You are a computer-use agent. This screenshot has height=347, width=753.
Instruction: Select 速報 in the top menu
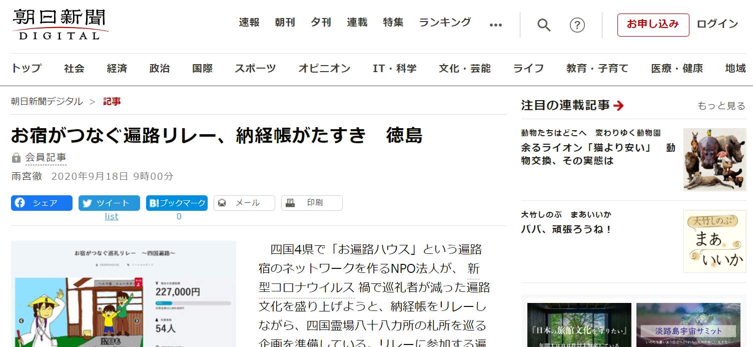(x=249, y=23)
